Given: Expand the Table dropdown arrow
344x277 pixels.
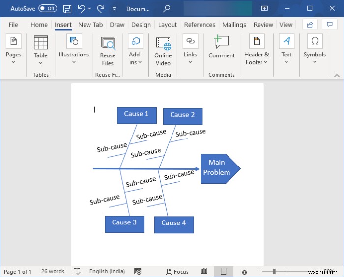Looking at the screenshot, I should [41, 63].
